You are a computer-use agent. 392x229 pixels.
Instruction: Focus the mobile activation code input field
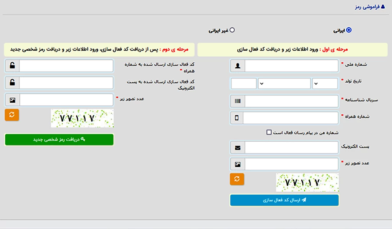[x=66, y=65]
